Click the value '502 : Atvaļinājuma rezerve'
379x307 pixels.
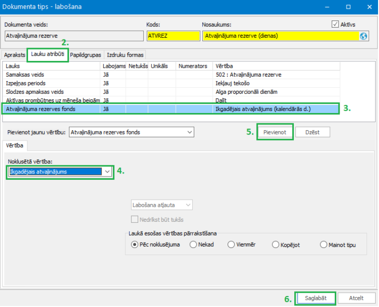point(249,74)
